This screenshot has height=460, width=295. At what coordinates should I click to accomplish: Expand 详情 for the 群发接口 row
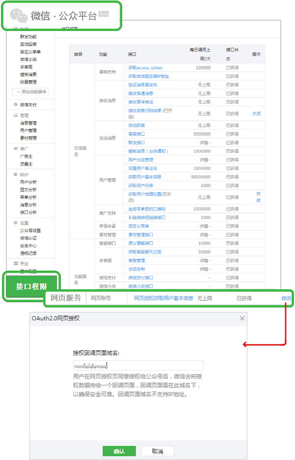pyautogui.click(x=205, y=143)
